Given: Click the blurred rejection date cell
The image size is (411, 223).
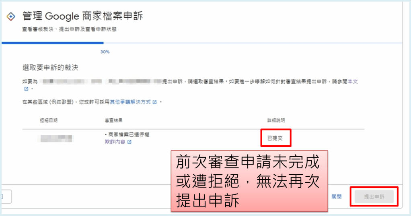Looking at the screenshot, I should (56, 138).
